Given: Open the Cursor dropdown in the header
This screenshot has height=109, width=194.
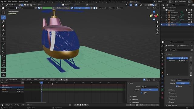Looking at the screenshot, I should point(120,8).
